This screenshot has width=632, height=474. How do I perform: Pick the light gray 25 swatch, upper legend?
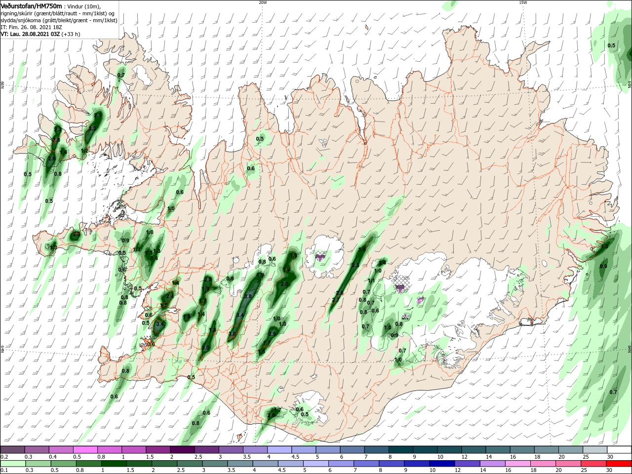point(595,450)
